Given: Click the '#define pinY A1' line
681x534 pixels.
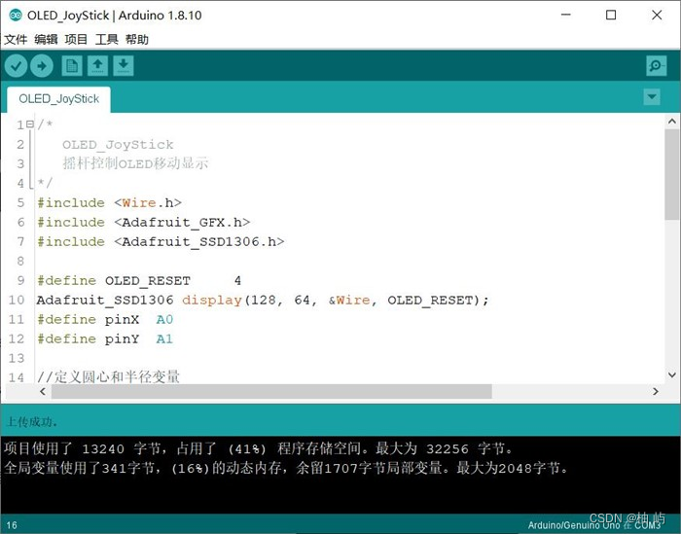Looking at the screenshot, I should pyautogui.click(x=105, y=339).
